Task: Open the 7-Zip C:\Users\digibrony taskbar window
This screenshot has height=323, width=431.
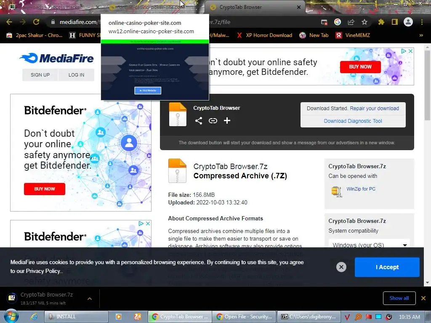Action: click(309, 317)
